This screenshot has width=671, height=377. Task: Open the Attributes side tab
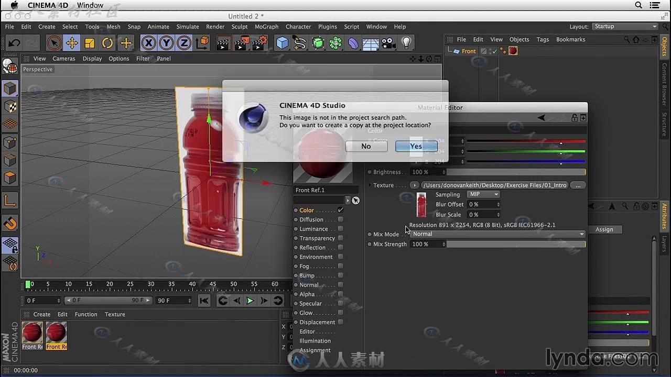click(664, 216)
